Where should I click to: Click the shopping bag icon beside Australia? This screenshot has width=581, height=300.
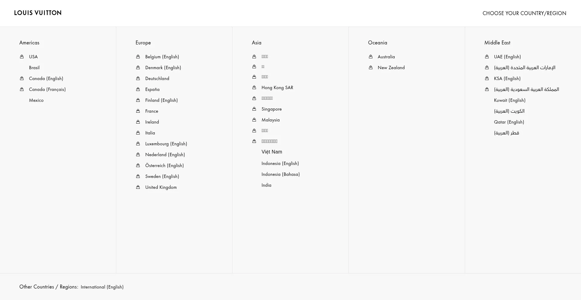[371, 56]
